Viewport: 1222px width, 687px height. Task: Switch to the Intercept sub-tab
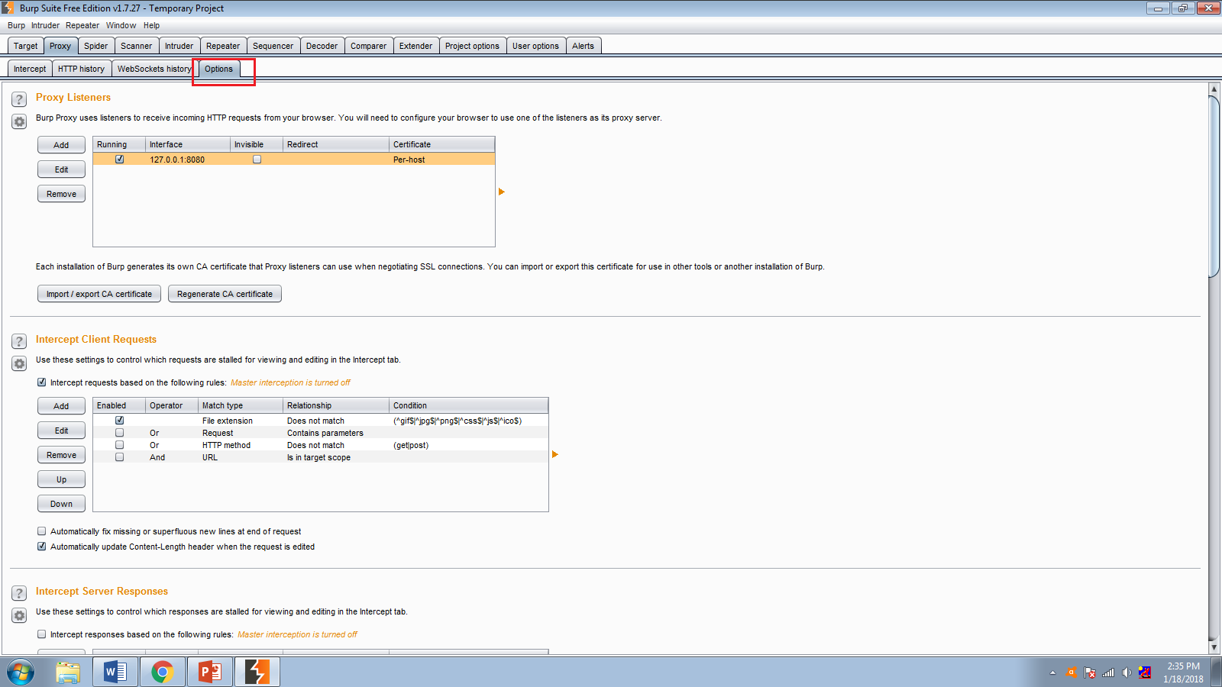pyautogui.click(x=30, y=69)
